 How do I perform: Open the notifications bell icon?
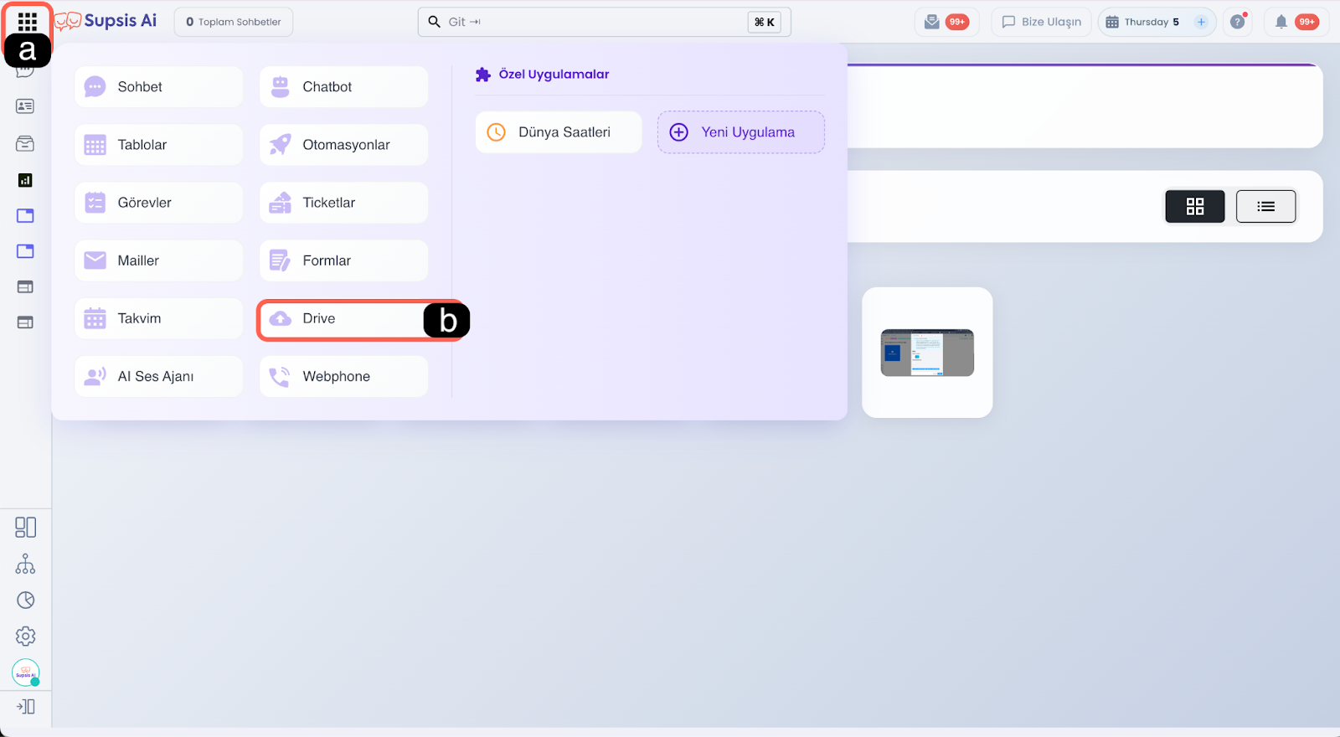[x=1281, y=22]
